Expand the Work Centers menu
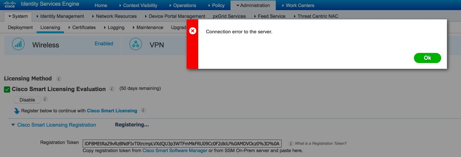This screenshot has width=461, height=157. pos(298,5)
